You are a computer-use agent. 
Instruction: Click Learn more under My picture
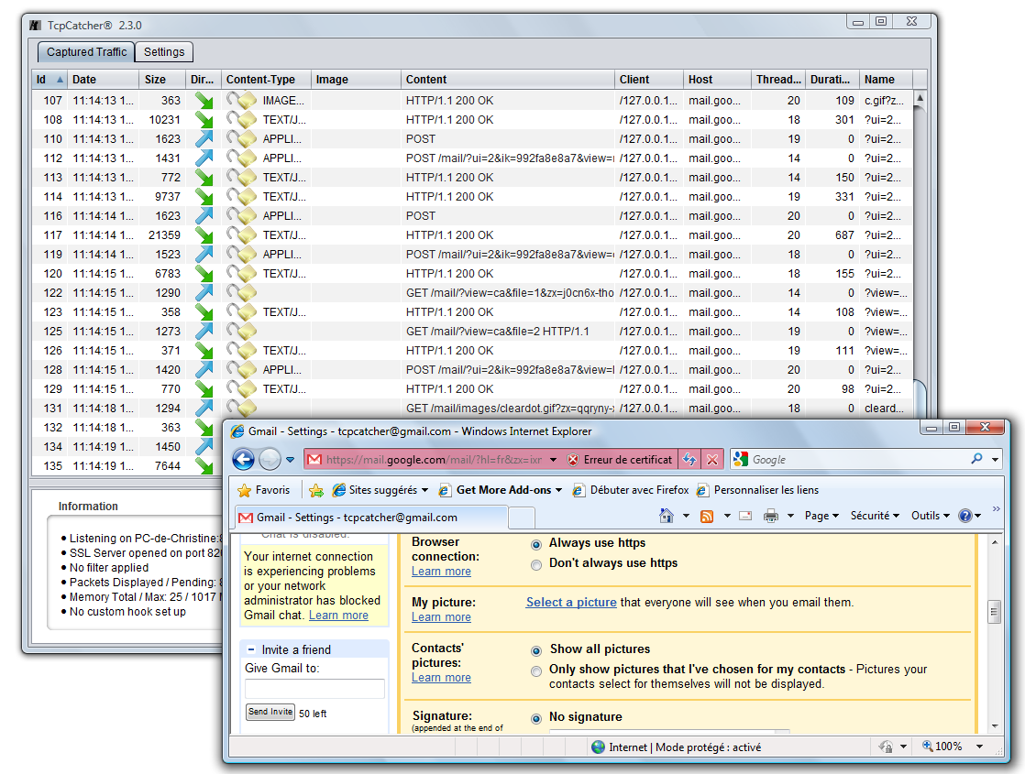(x=441, y=617)
